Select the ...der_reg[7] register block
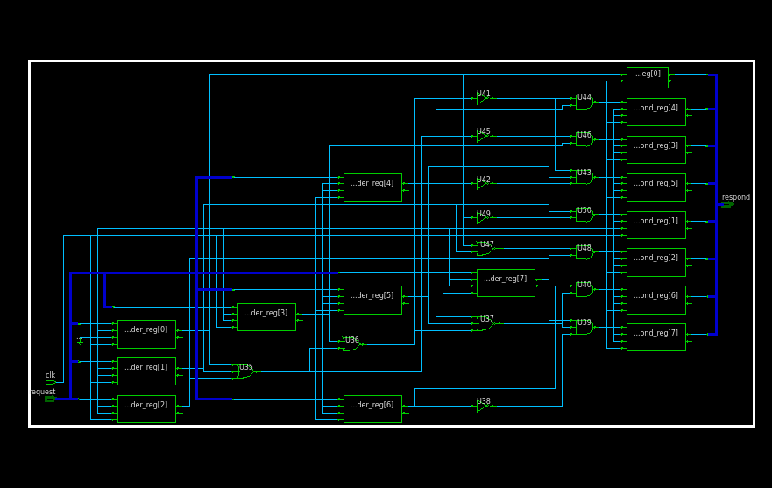 click(506, 283)
